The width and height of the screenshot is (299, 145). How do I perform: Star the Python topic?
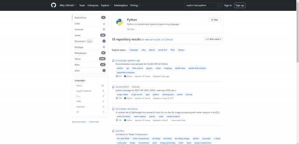coord(215,20)
